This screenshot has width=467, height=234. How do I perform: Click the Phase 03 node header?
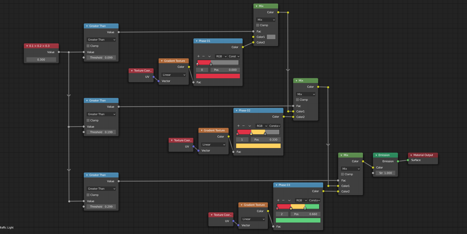(298, 185)
